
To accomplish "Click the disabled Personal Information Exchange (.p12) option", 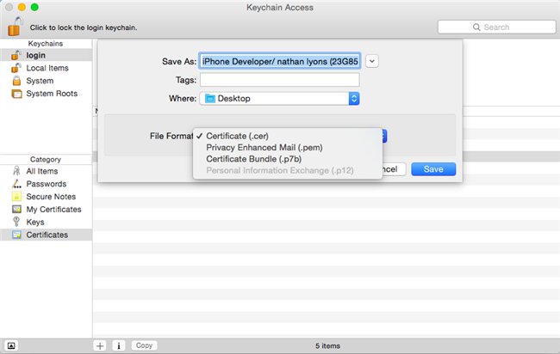I will coord(288,170).
